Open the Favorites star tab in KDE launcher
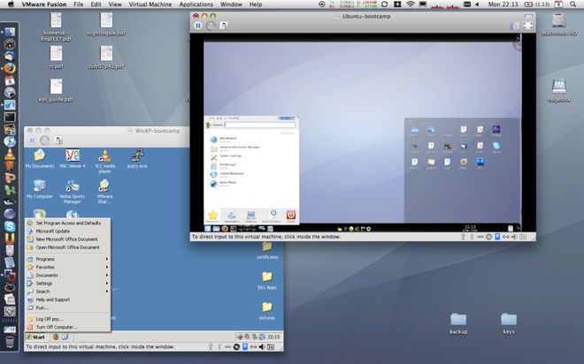The image size is (584, 364). click(x=212, y=216)
